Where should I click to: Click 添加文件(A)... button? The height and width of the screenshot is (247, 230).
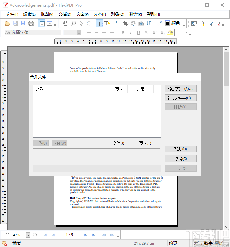(181, 89)
